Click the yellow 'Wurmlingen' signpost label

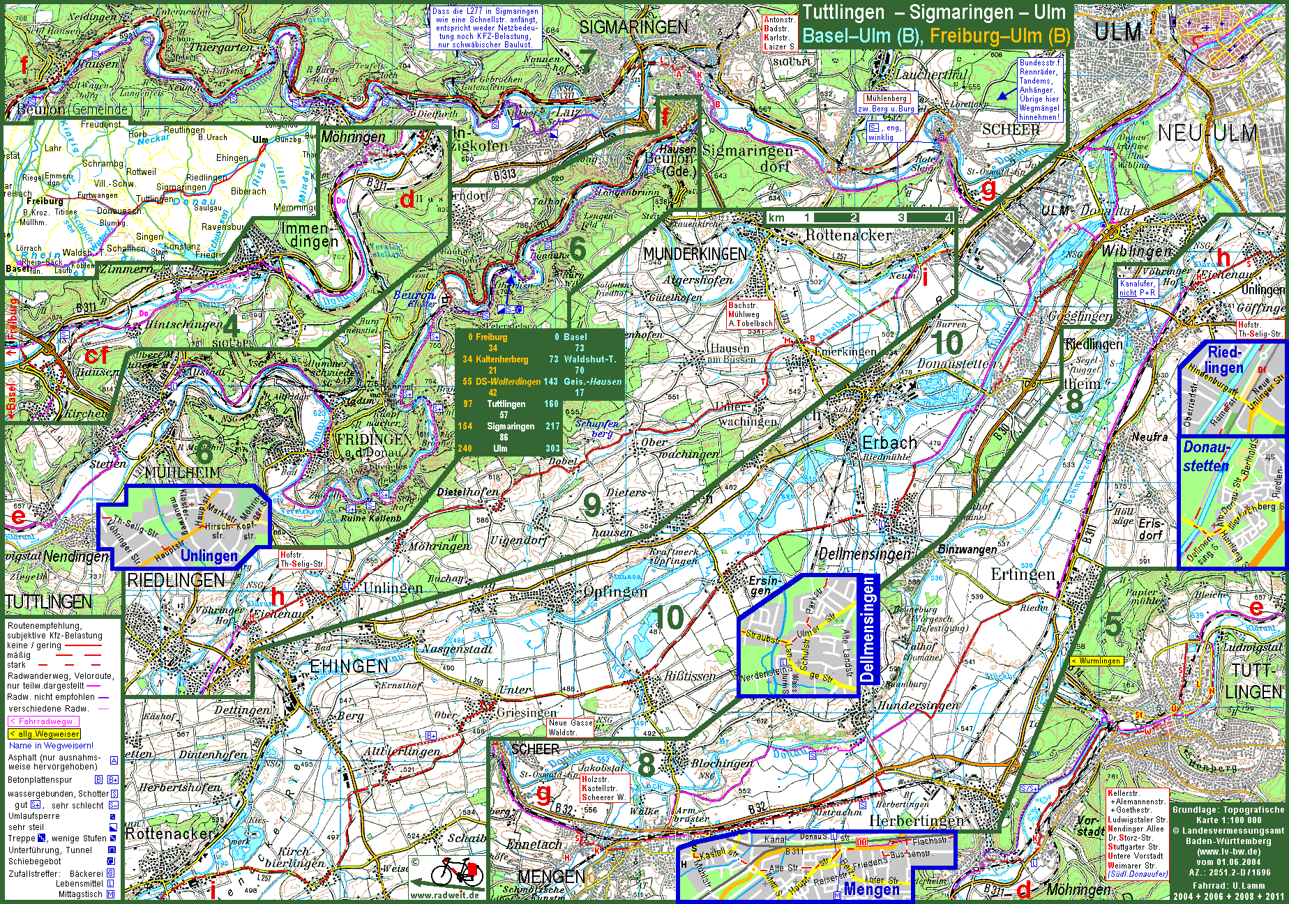coord(1096,661)
